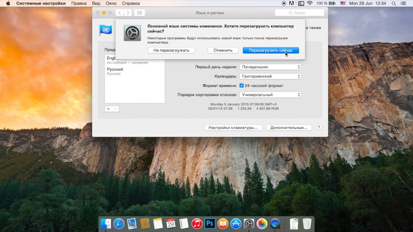Click the 100 % battery percentage text
This screenshot has height=232, width=413.
[322, 3]
